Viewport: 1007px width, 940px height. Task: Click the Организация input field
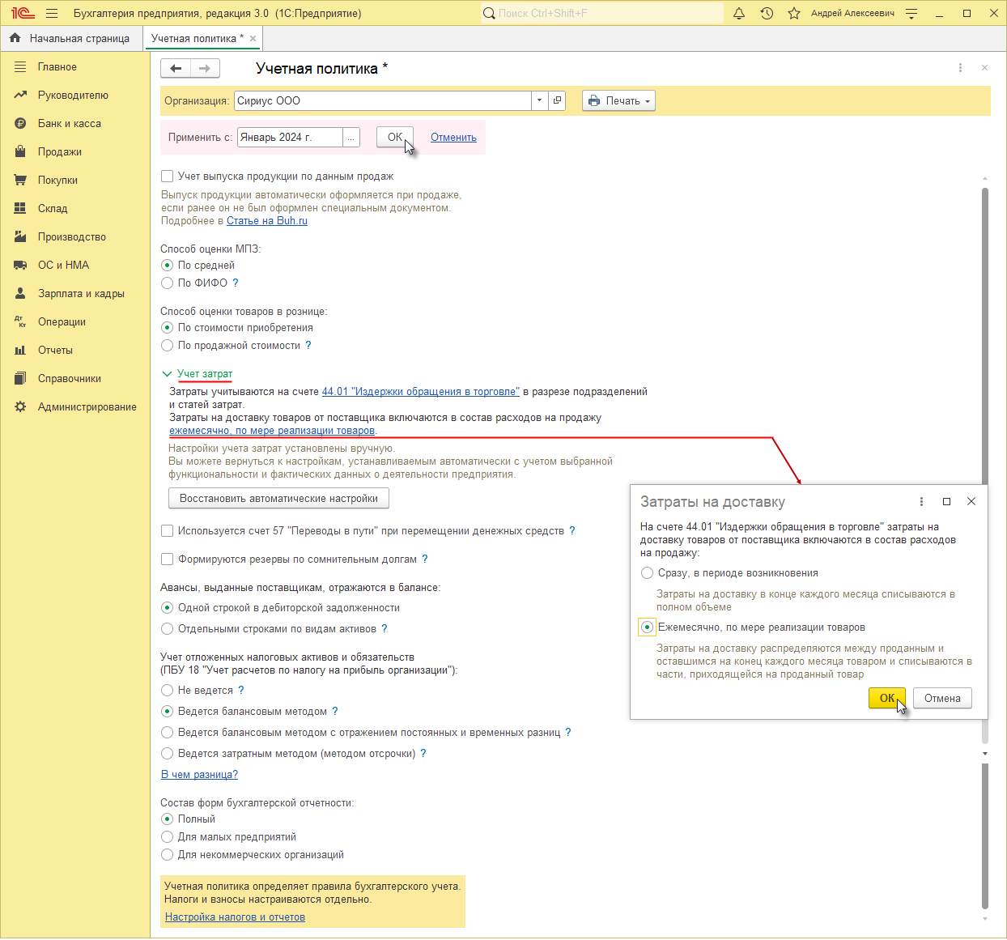pos(383,100)
